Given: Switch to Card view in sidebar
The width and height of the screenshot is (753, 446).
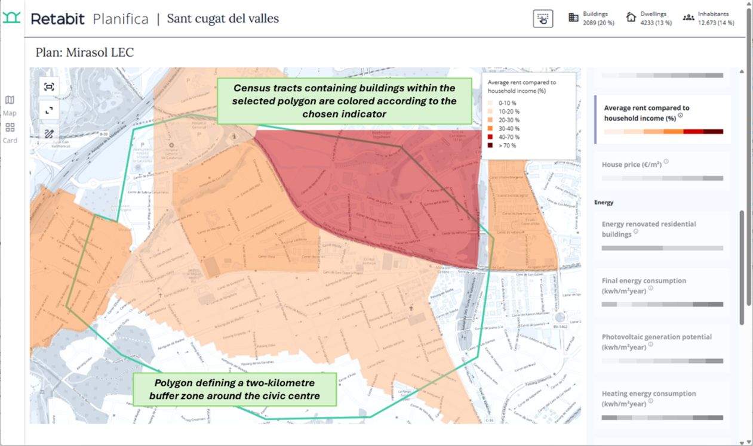Looking at the screenshot, I should coord(10,133).
